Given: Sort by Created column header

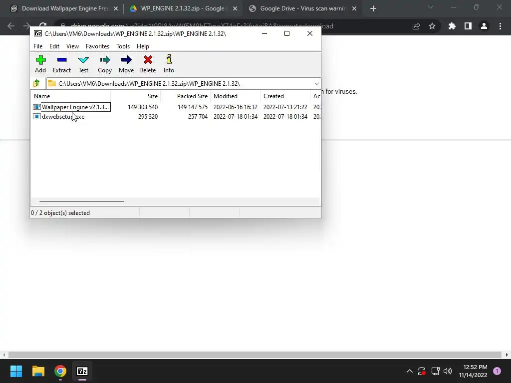Looking at the screenshot, I should click(x=285, y=96).
